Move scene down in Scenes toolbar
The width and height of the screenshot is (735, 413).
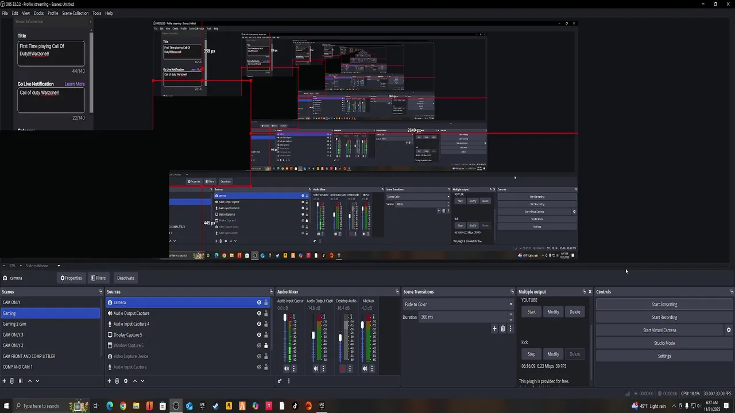37,381
